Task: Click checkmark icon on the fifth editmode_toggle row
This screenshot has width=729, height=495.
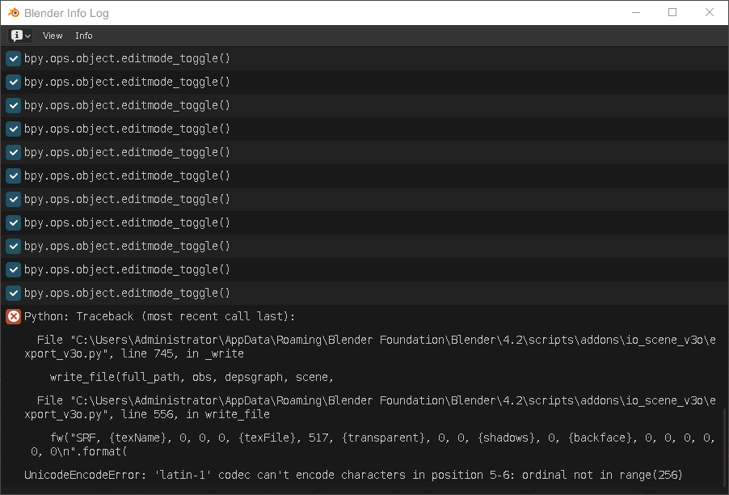Action: click(13, 152)
